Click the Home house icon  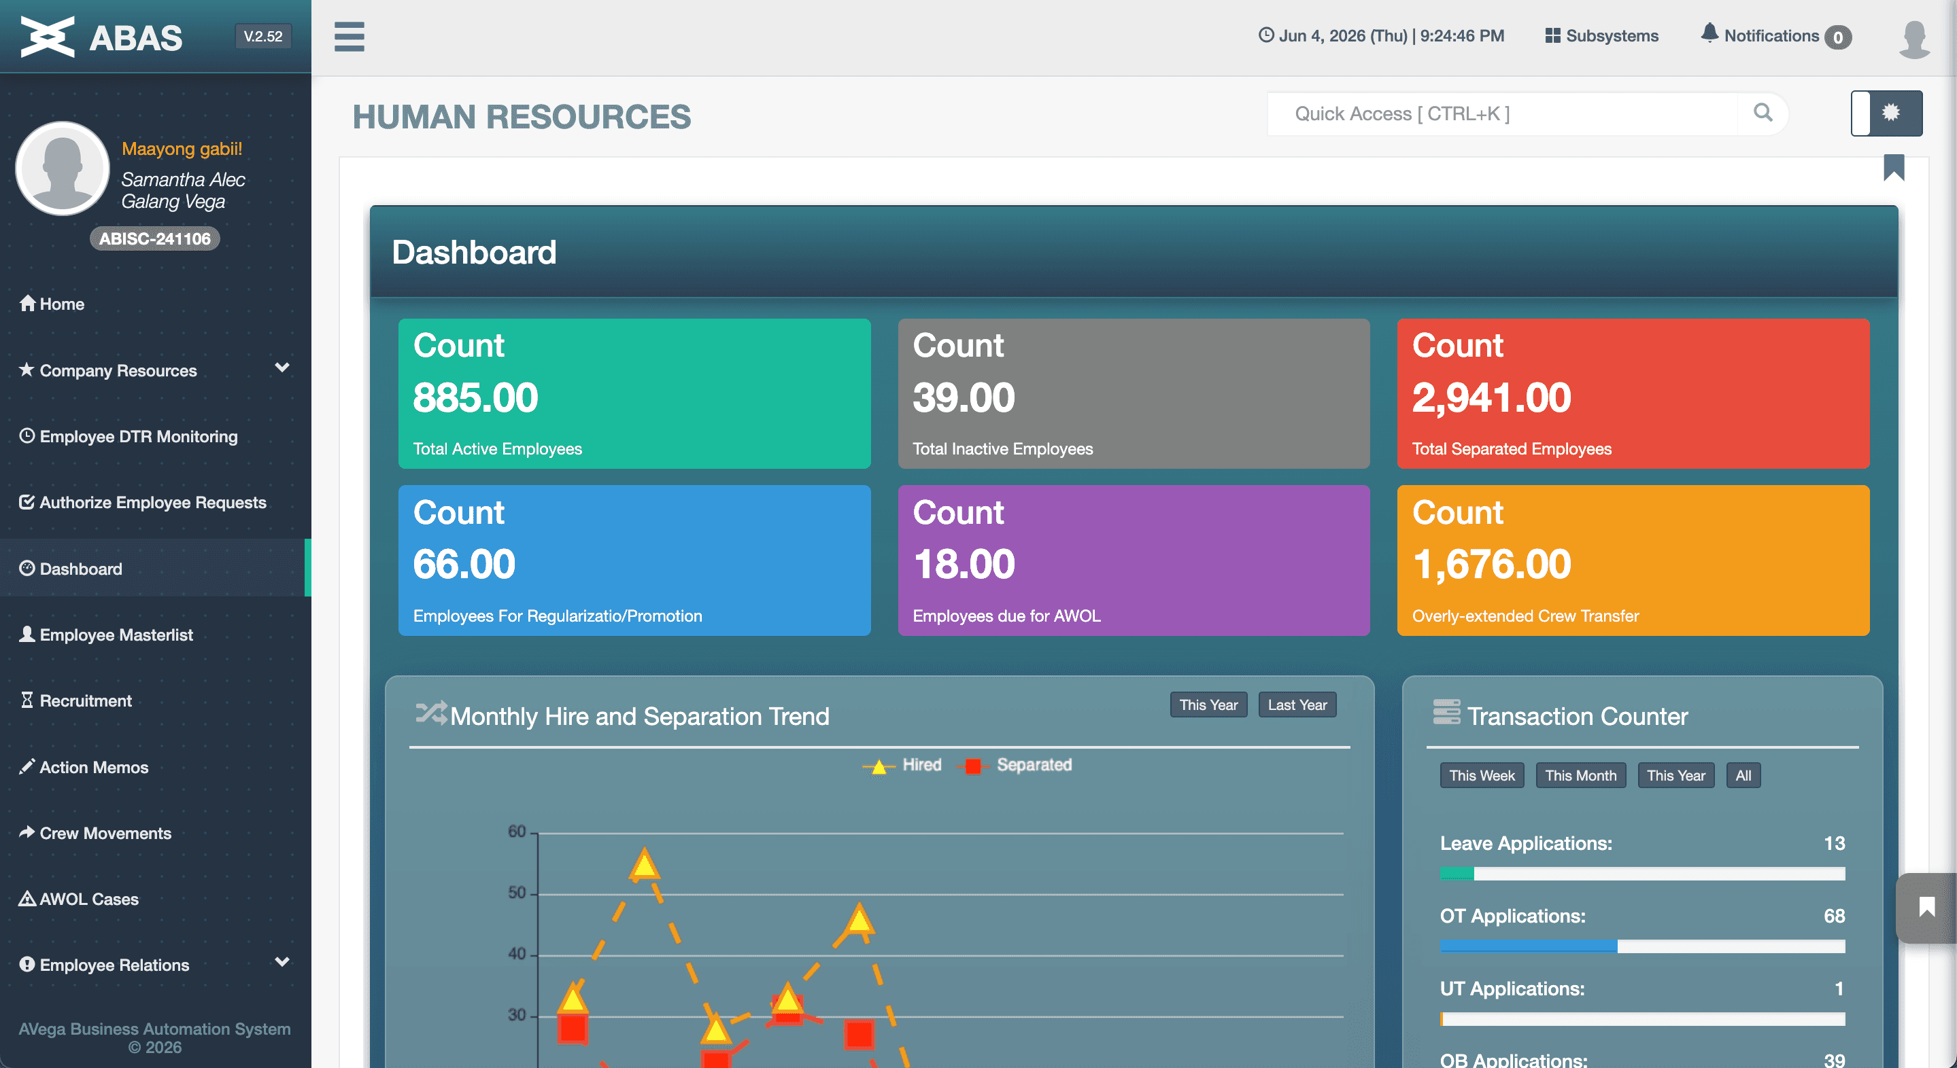tap(27, 303)
